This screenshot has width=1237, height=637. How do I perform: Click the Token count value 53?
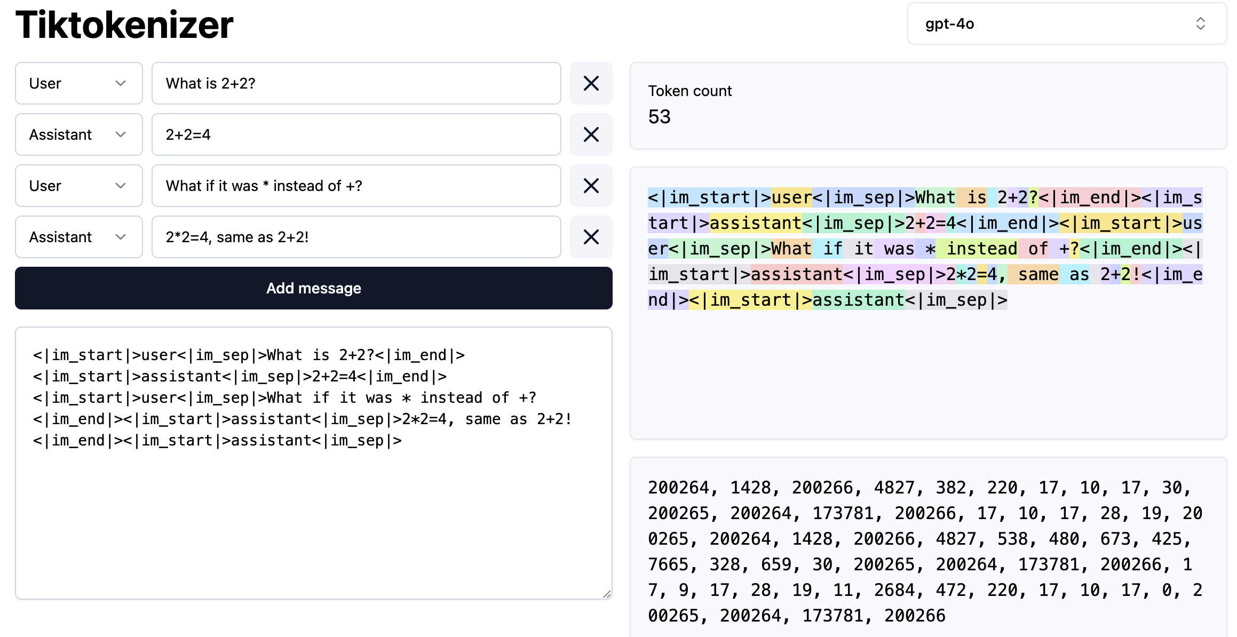pyautogui.click(x=659, y=117)
